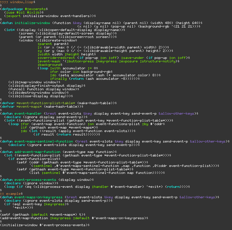Viewport: 232px width, 230px height.
Task: Click the ':event-mask' keyword
Action: pyautogui.click(x=49, y=61)
